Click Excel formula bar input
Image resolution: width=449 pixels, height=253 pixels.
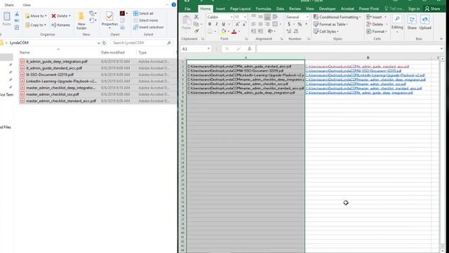[x=347, y=48]
